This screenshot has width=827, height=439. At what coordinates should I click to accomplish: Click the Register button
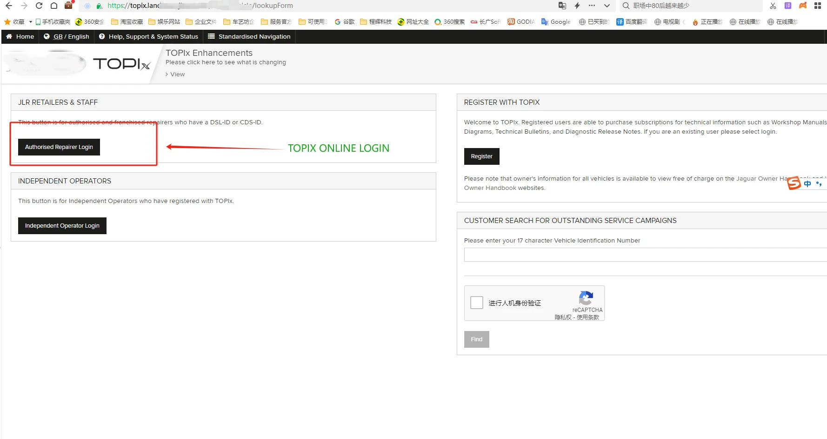tap(482, 156)
